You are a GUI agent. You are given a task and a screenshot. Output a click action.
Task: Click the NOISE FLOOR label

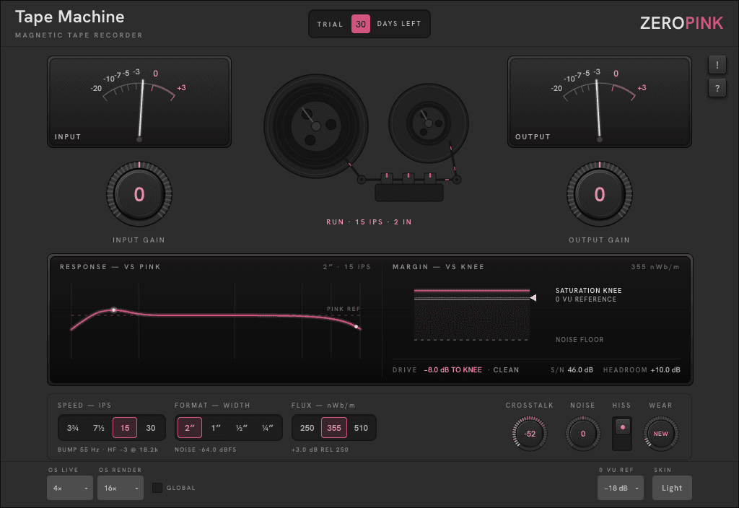pos(580,339)
